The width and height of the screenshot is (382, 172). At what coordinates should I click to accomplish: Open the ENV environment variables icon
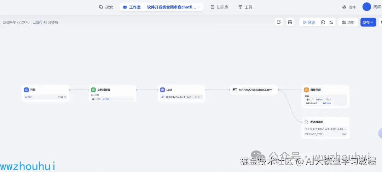(x=290, y=22)
